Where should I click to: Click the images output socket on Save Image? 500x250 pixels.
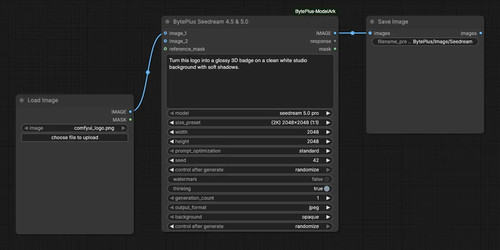(x=481, y=33)
